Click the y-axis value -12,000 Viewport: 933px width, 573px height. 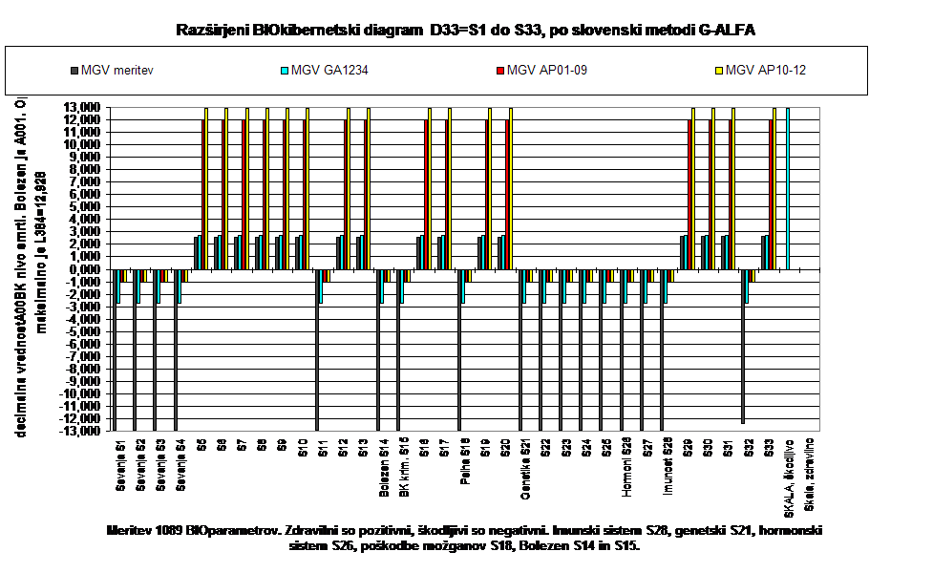coord(79,419)
